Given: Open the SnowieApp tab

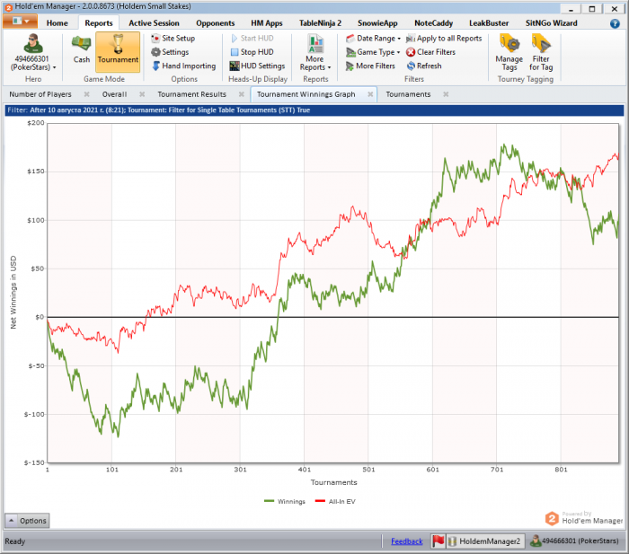Looking at the screenshot, I should (377, 23).
